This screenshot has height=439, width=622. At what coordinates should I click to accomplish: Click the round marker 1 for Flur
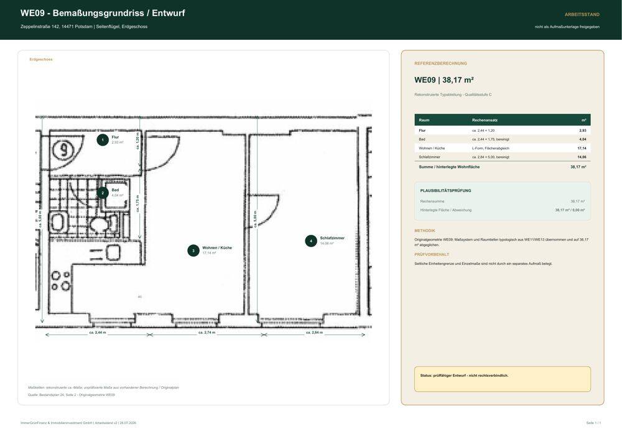[x=103, y=140]
